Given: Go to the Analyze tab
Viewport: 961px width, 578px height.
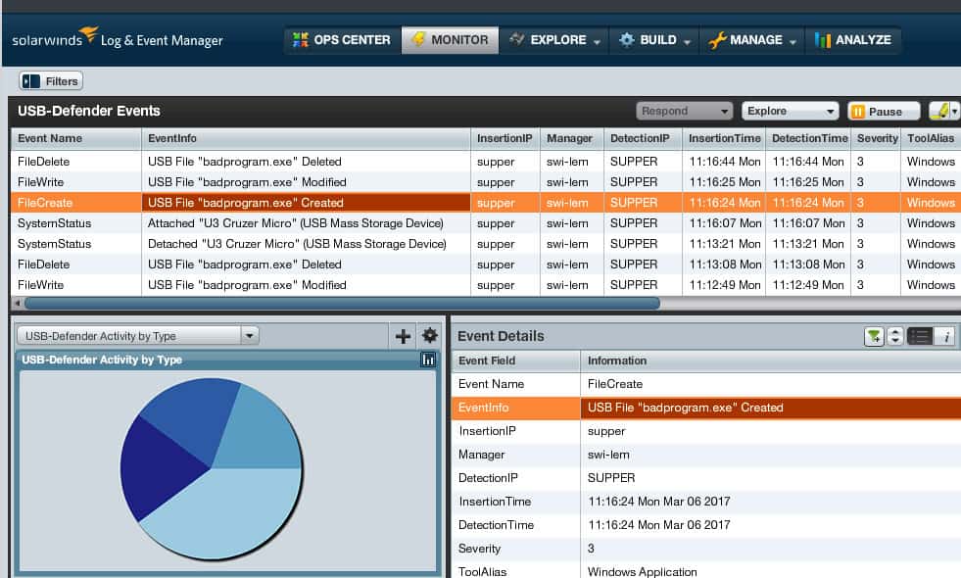Looking at the screenshot, I should pos(853,40).
